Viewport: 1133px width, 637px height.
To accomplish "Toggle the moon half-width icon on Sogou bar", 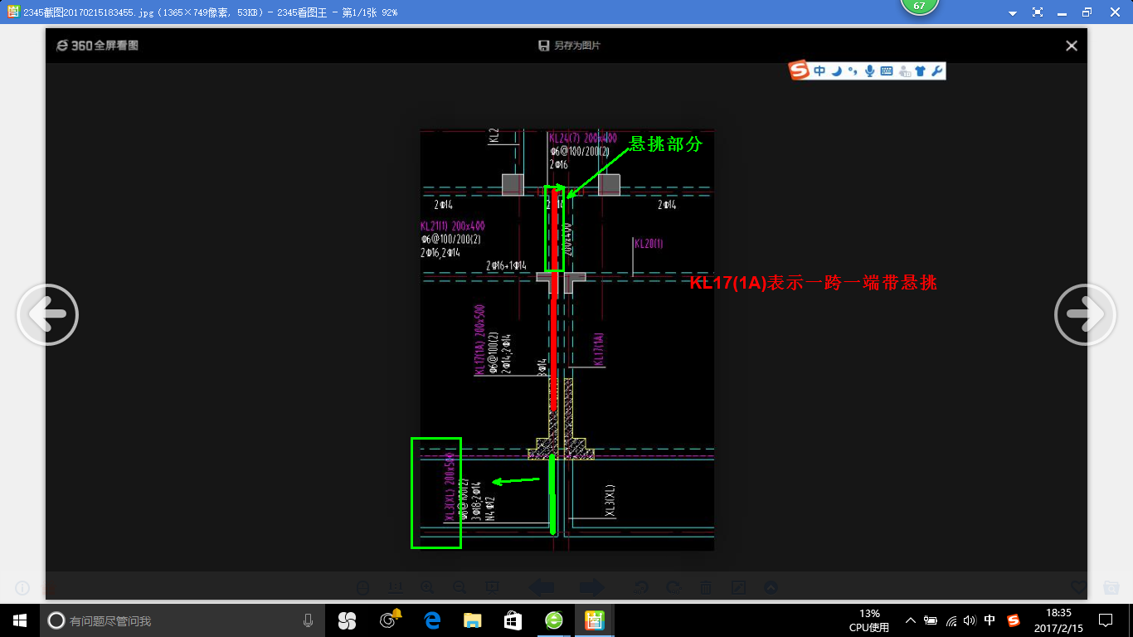I will (x=837, y=71).
